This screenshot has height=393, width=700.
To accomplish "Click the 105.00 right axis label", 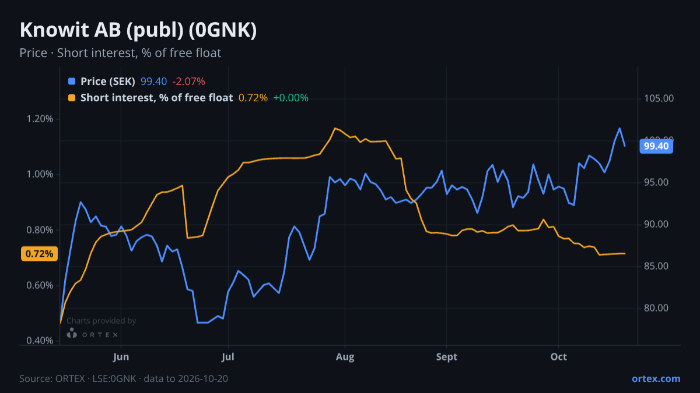I will tap(659, 98).
